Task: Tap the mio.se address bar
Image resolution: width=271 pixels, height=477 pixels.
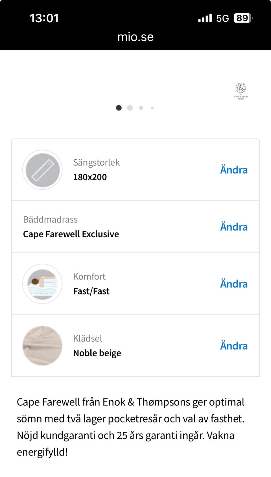Action: [x=135, y=37]
